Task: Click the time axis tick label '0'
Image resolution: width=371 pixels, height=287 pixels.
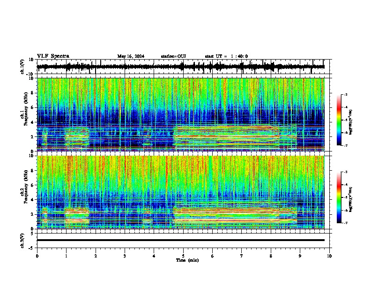Action: pos(37,256)
